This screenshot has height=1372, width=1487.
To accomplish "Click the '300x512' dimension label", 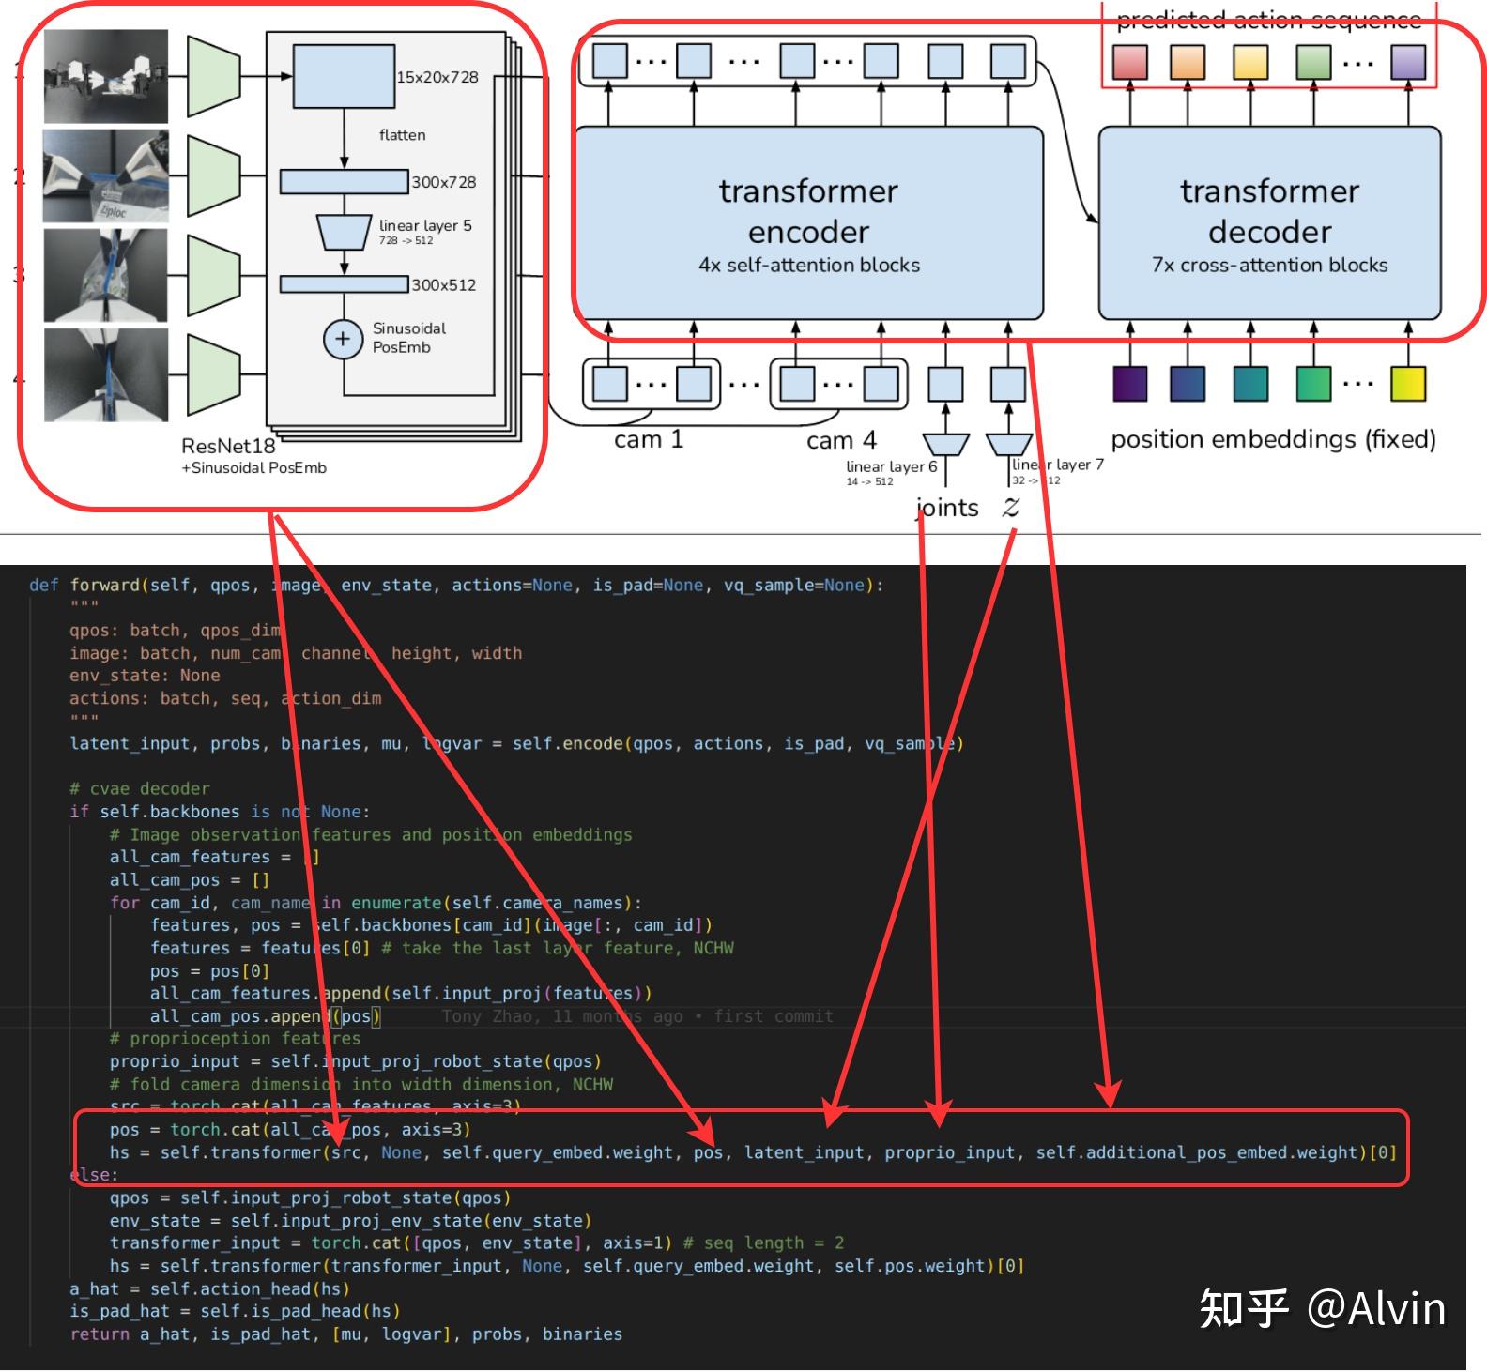I will click(x=444, y=285).
